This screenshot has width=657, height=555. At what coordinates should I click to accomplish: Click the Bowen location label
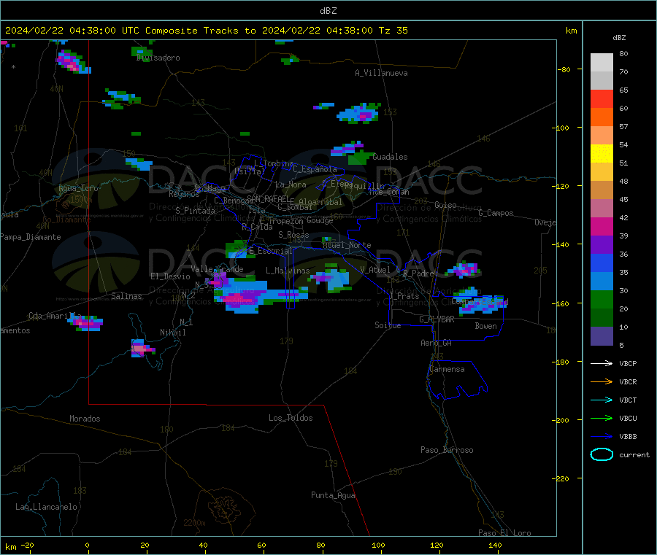pos(485,326)
